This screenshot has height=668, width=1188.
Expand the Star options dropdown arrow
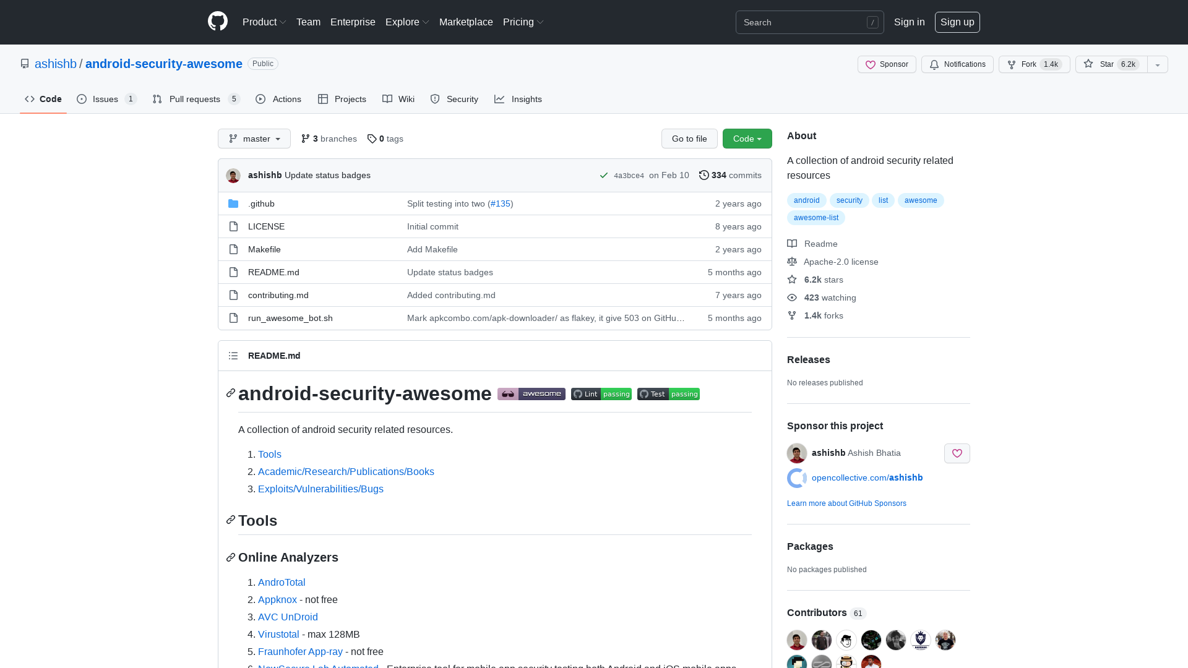coord(1158,64)
